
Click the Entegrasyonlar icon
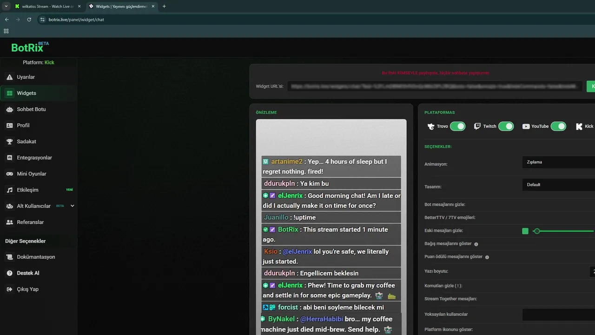9,158
